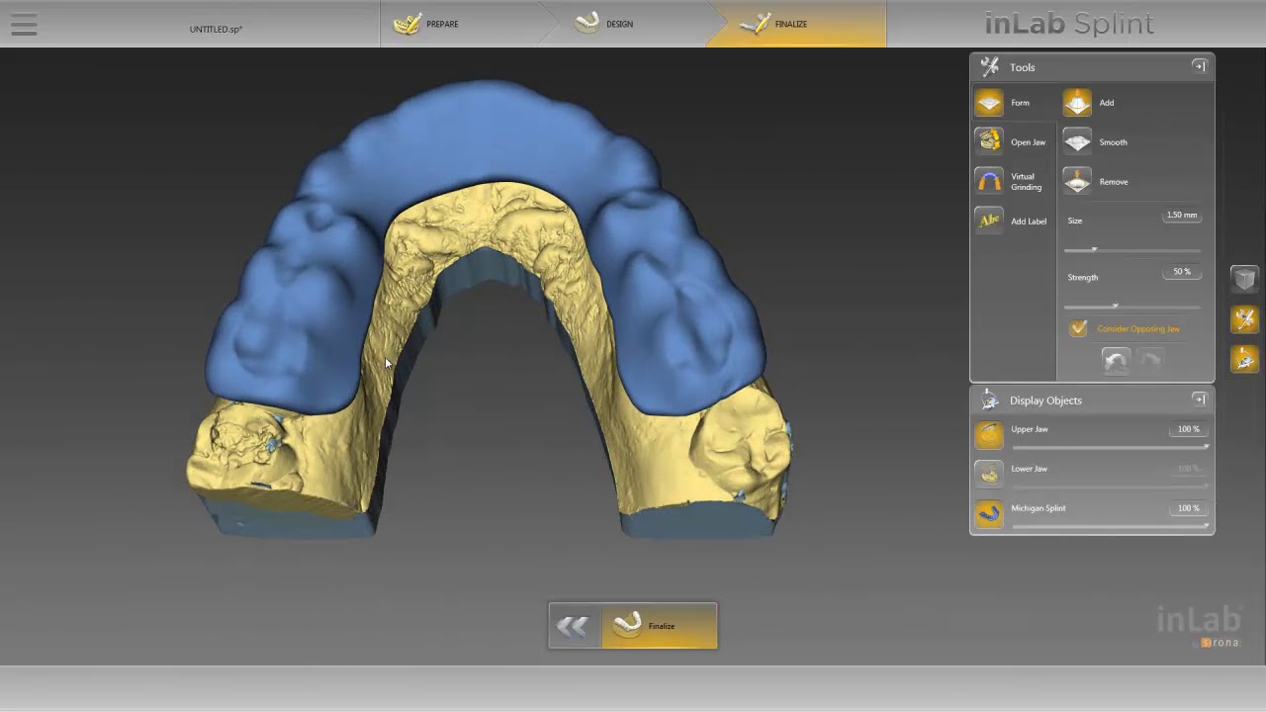Click the undo arrow in Tools panel
1266x712 pixels.
pos(1116,361)
